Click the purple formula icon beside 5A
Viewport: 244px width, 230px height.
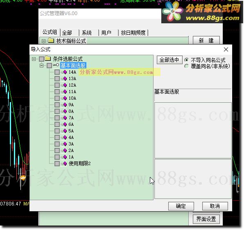pyautogui.click(x=65, y=131)
